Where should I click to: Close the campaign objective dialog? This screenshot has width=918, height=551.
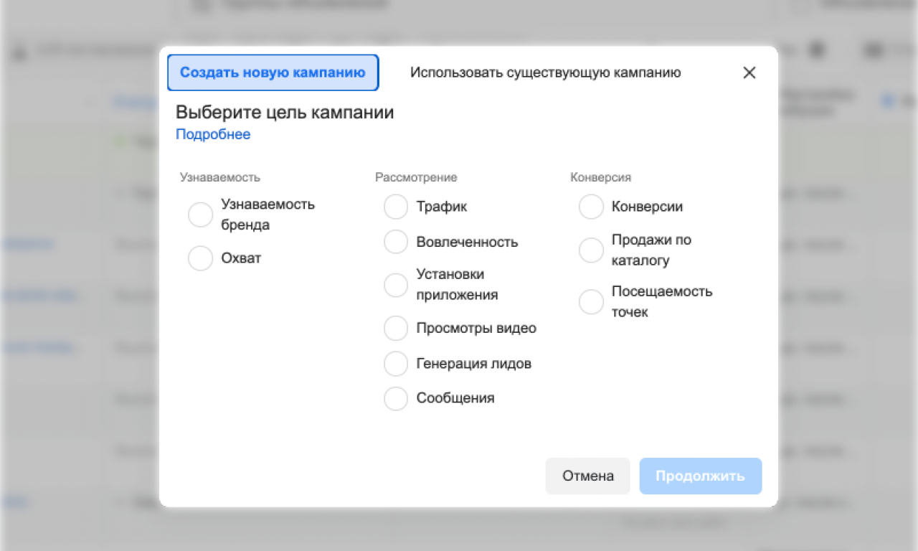pos(749,72)
